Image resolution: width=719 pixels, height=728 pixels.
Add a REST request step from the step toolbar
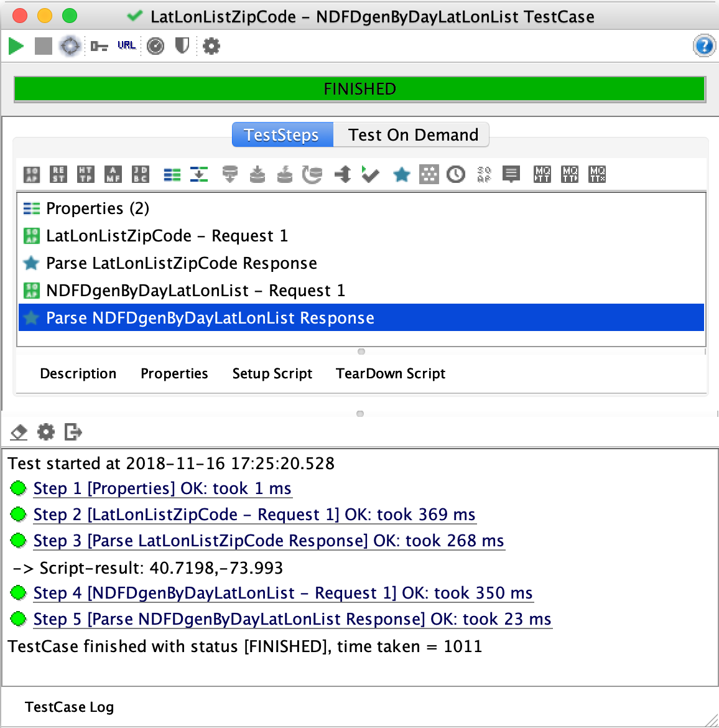point(58,174)
